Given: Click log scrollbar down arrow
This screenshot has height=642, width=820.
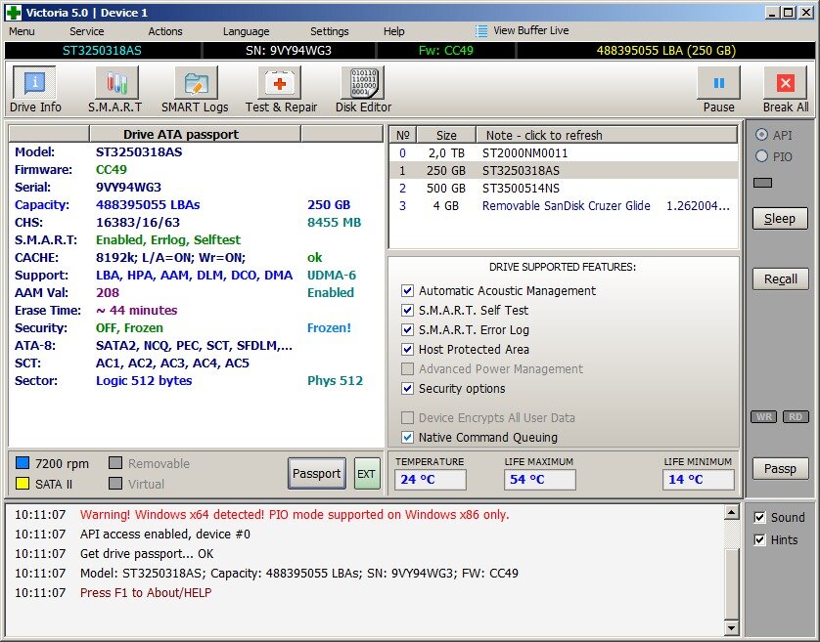Looking at the screenshot, I should (731, 626).
